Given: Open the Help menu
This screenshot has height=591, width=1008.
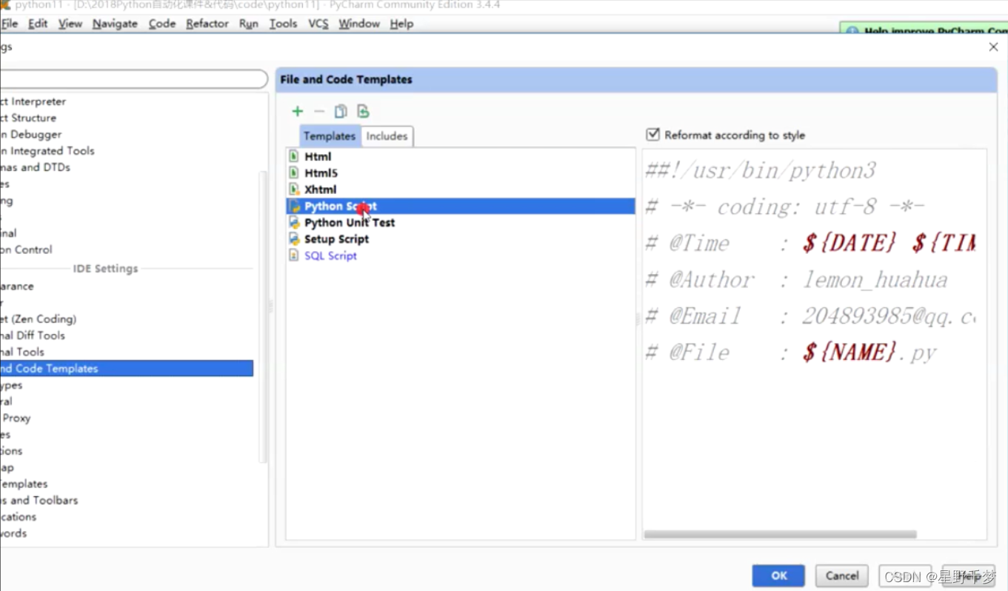Looking at the screenshot, I should click(401, 24).
